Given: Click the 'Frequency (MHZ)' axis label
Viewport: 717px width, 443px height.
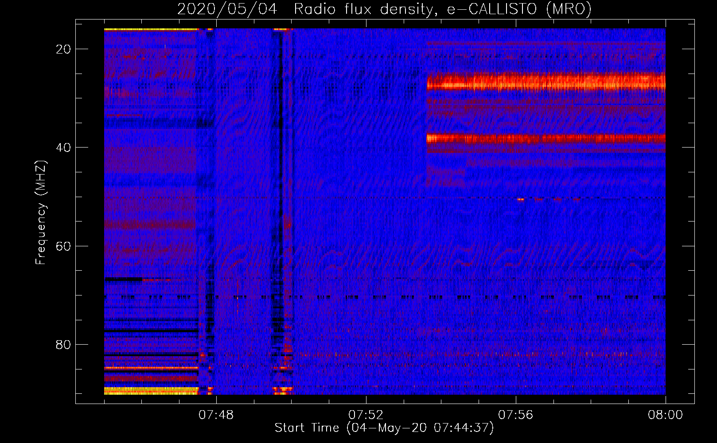Looking at the screenshot, I should pos(41,212).
